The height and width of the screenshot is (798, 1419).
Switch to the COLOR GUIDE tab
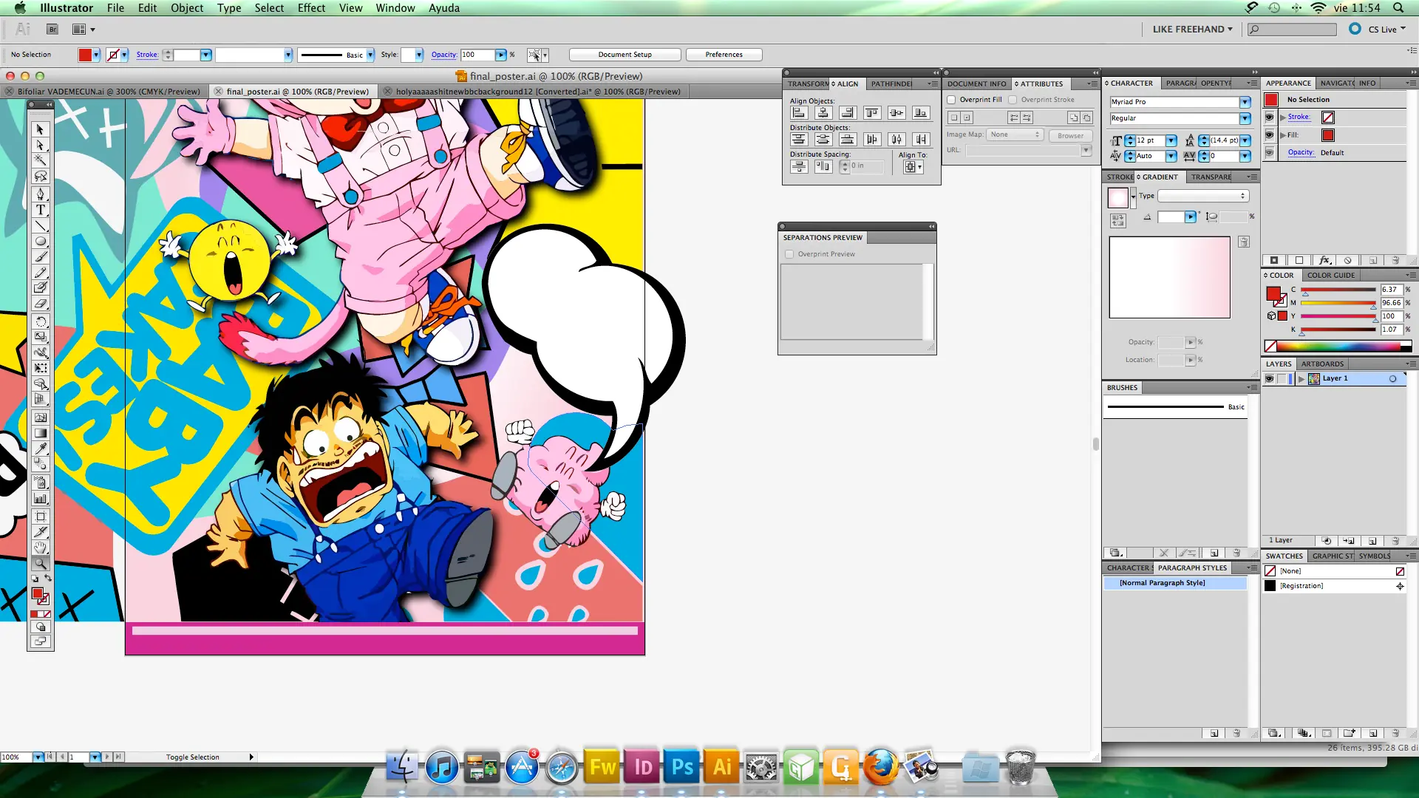point(1331,276)
